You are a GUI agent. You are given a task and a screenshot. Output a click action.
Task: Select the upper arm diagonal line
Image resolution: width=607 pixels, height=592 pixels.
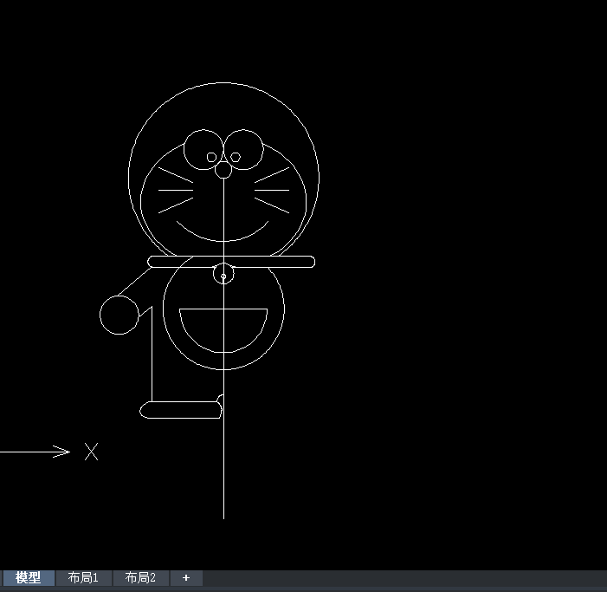tap(134, 282)
